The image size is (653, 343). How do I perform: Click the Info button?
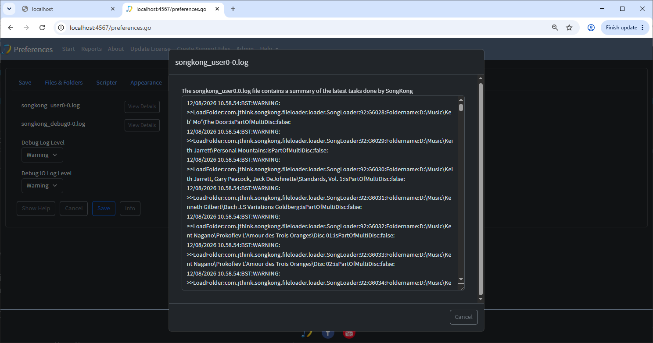130,209
